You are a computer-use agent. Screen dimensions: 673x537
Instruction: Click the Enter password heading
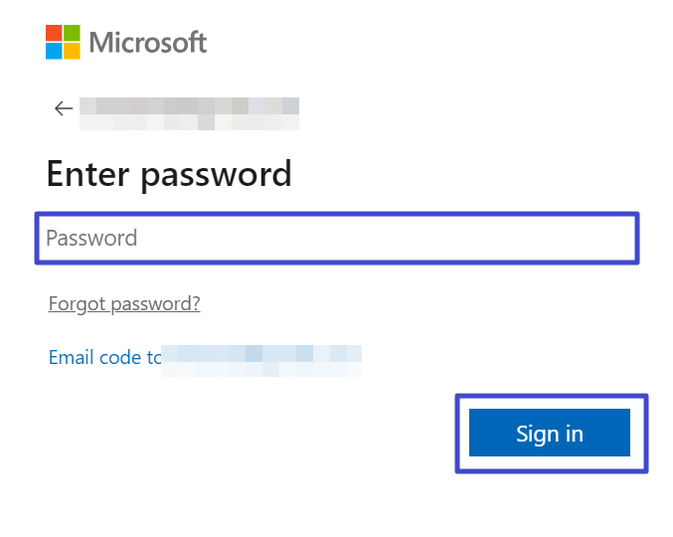tap(169, 174)
